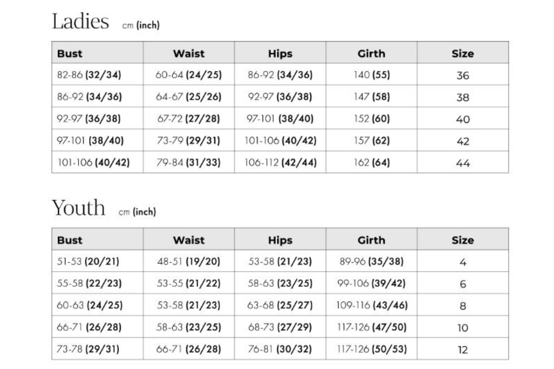Click Youth bust value 51-53 (20/21)
The height and width of the screenshot is (369, 554).
[x=88, y=261]
